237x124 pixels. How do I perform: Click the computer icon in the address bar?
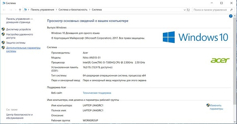tap(25, 10)
